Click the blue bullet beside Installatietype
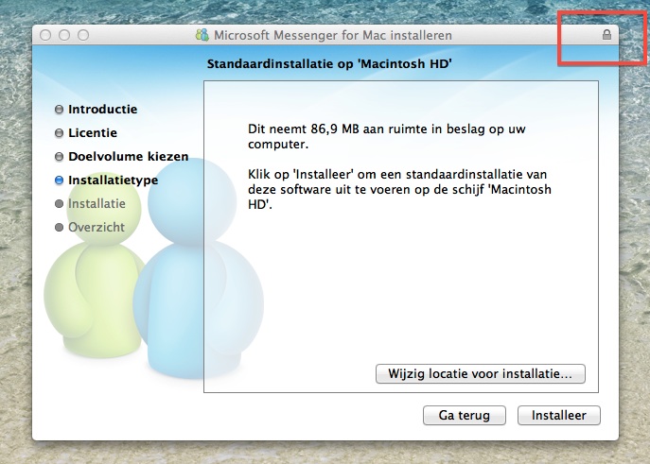This screenshot has height=464, width=650. click(x=59, y=180)
